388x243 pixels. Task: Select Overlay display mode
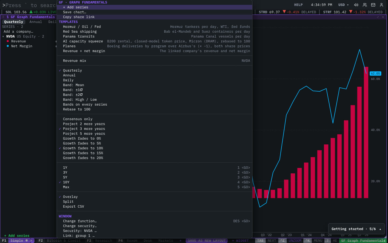click(154, 197)
